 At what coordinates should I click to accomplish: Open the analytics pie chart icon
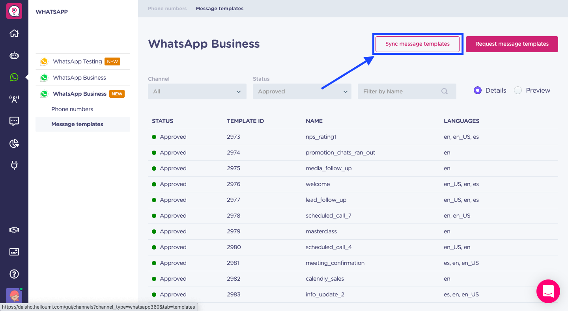14,143
